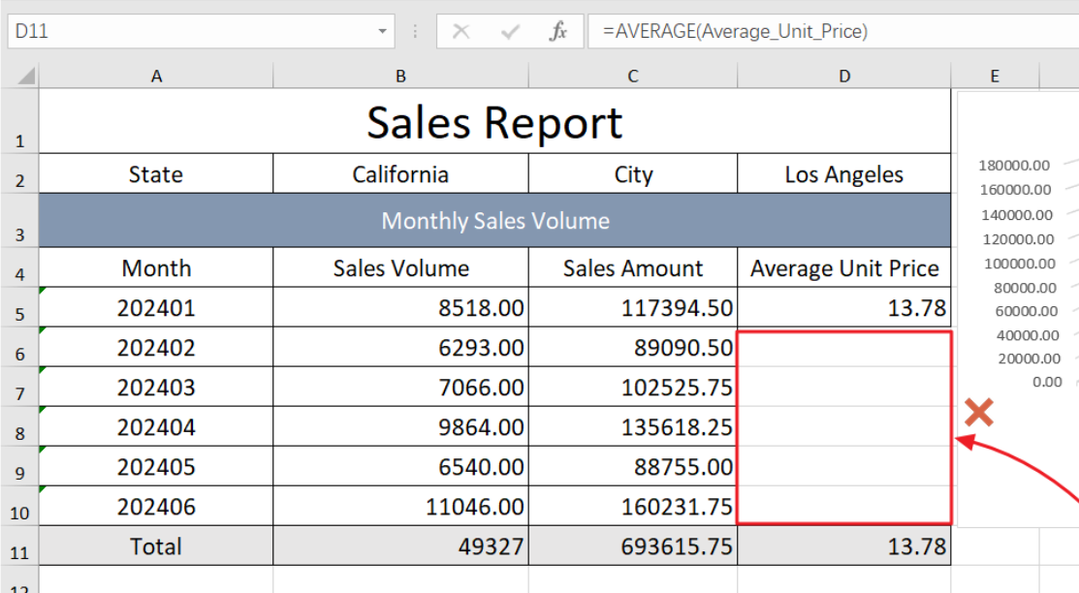This screenshot has height=593, width=1079.
Task: Open the cell reference dropdown next to fx
Action: [384, 30]
